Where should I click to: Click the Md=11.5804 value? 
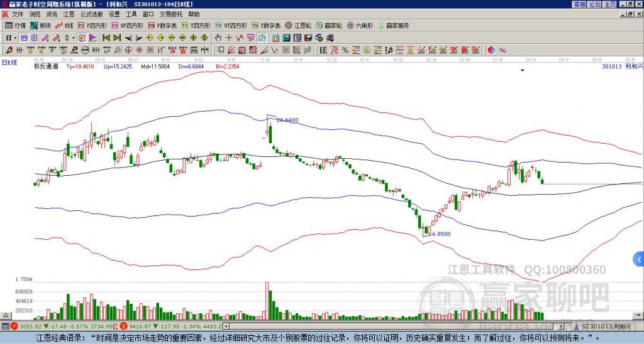[155, 66]
